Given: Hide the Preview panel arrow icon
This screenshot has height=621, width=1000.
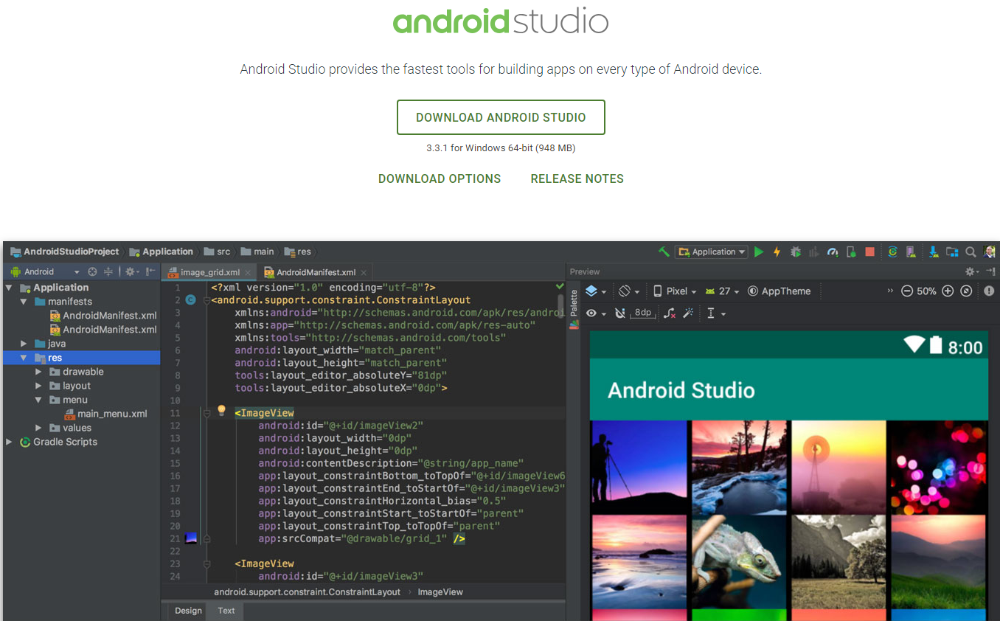Looking at the screenshot, I should click(x=990, y=271).
